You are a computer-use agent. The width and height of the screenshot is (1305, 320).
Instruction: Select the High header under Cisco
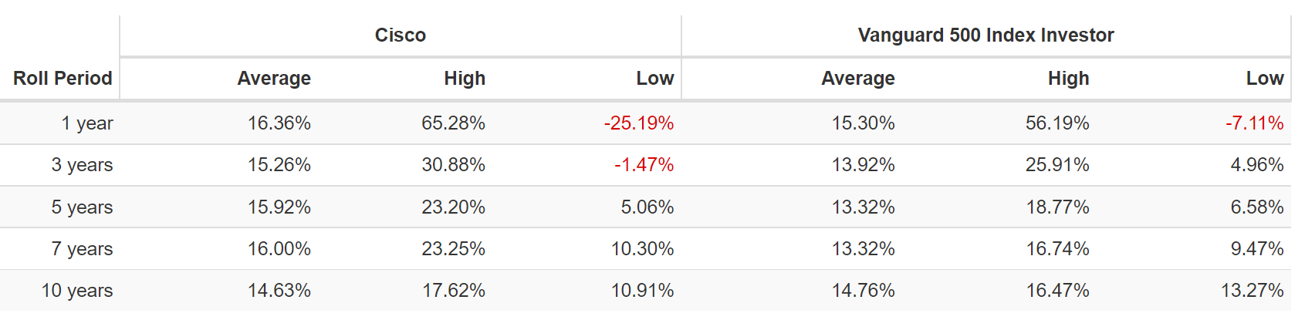click(x=465, y=79)
